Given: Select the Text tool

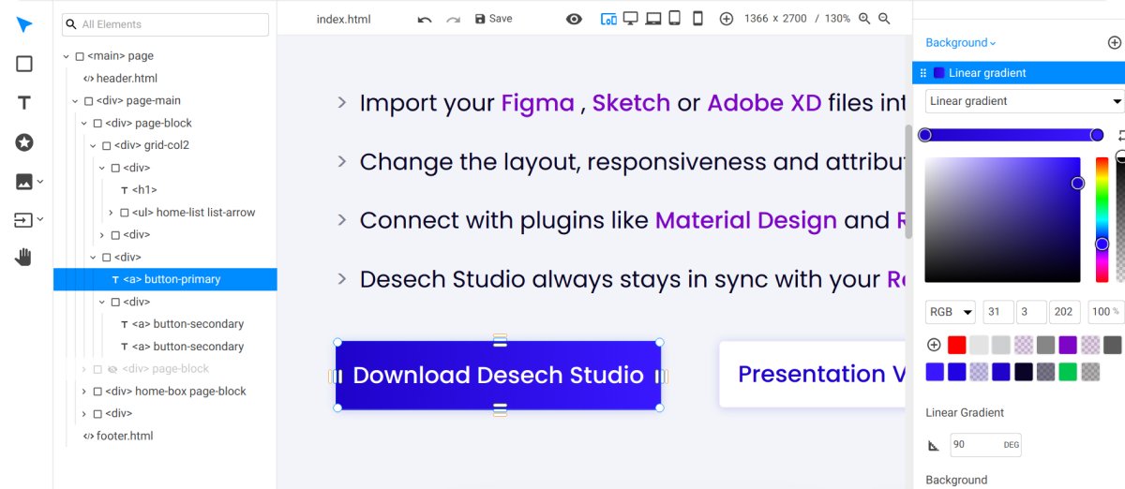Looking at the screenshot, I should pos(24,103).
